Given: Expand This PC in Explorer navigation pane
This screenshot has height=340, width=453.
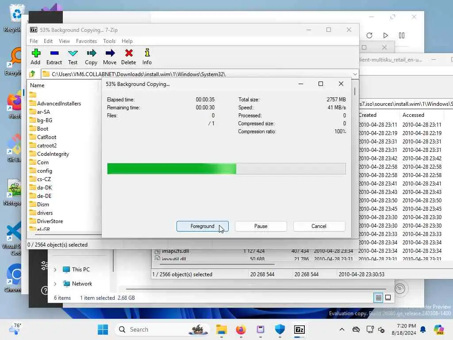Looking at the screenshot, I should [x=55, y=270].
